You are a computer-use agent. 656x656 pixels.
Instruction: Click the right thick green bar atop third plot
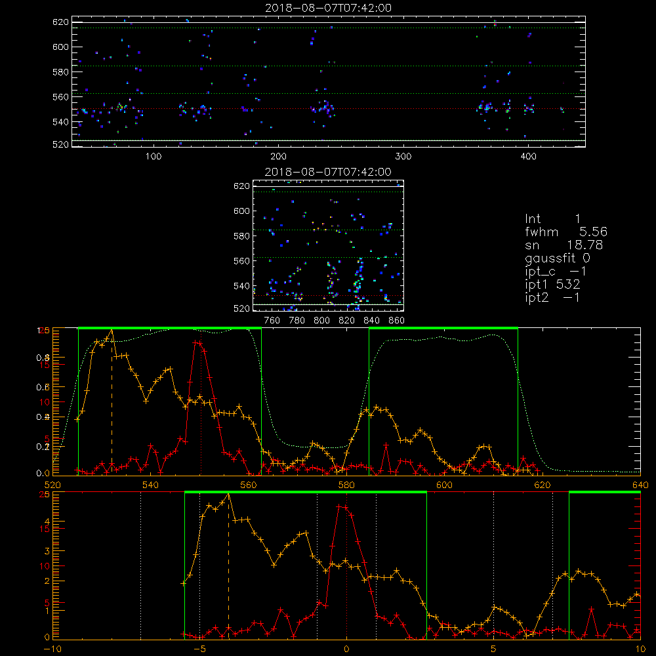[443, 328]
